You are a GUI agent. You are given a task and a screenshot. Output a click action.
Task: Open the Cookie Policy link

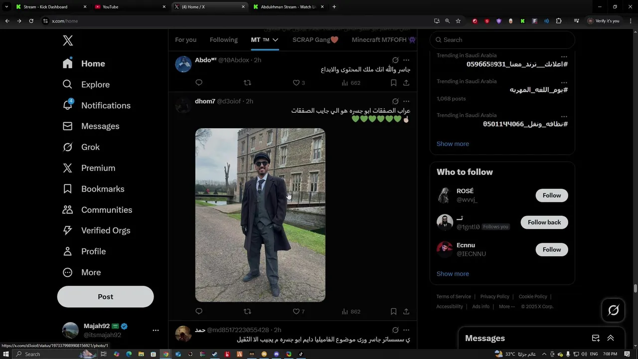point(533,297)
